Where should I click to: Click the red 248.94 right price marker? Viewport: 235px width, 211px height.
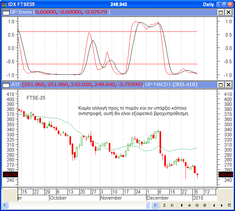pyautogui.click(x=226, y=174)
